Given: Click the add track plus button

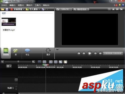Looking at the screenshot, I should 16,80.
